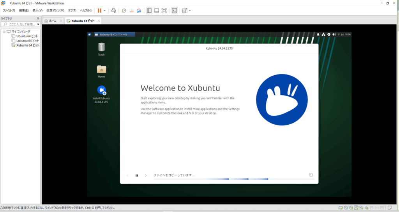Toggle the thumbnail bar view button
This screenshot has height=212, width=399.
coord(156,10)
